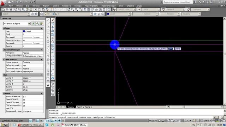Click the RU language indicator in tray
This screenshot has width=226, height=127.
[194, 125]
